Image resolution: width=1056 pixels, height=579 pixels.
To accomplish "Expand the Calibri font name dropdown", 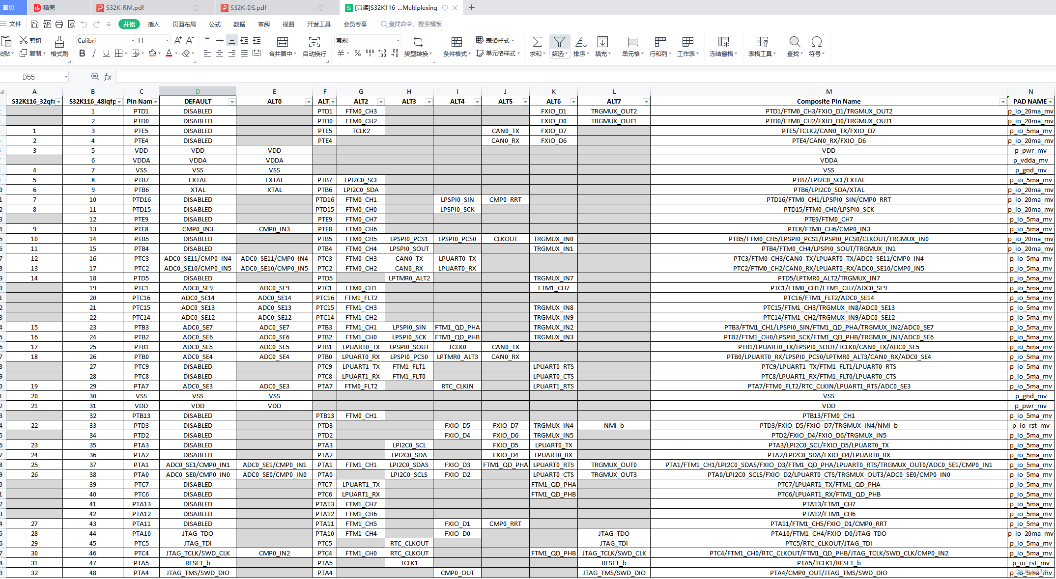I will (133, 41).
